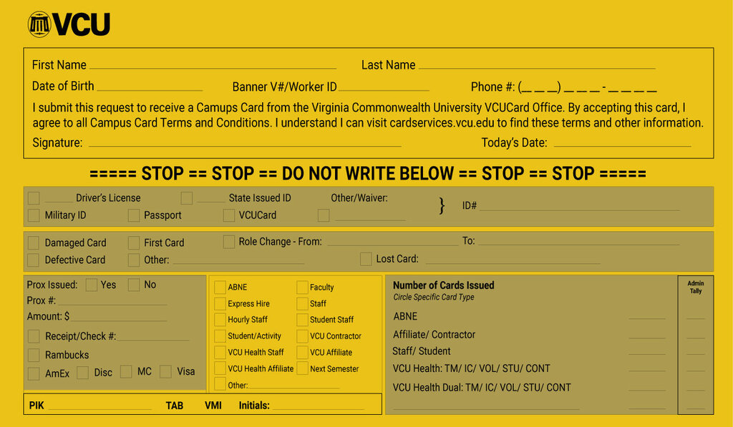733x427 pixels.
Task: Check the Next Semester box
Action: pos(303,368)
